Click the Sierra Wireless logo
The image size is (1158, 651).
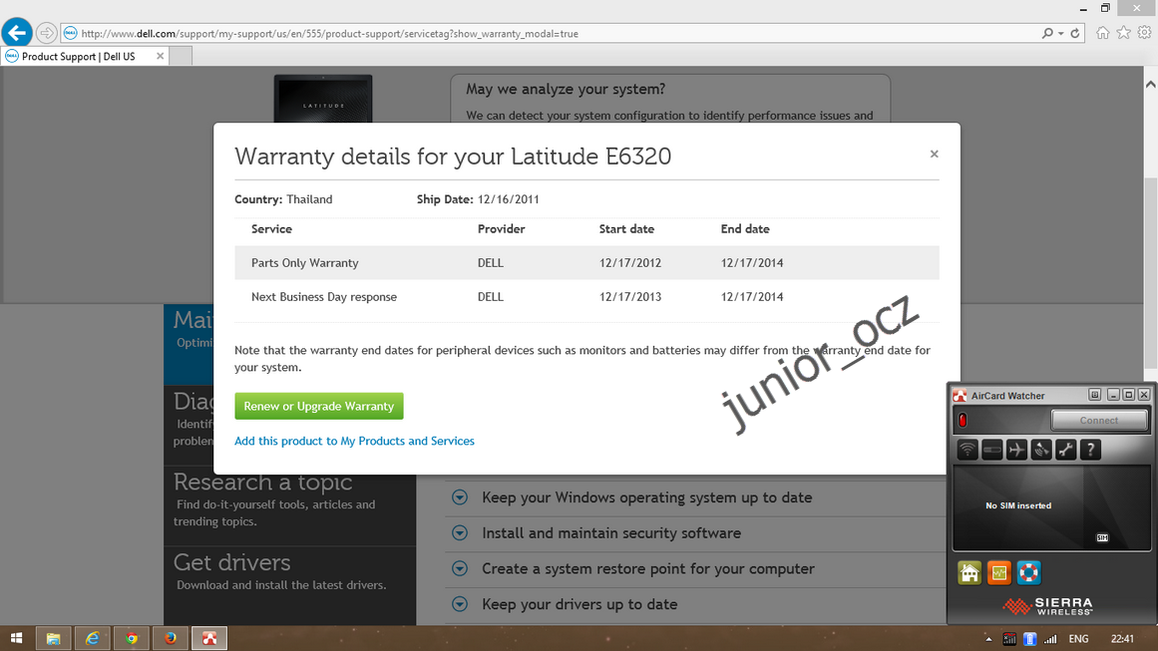1047,607
